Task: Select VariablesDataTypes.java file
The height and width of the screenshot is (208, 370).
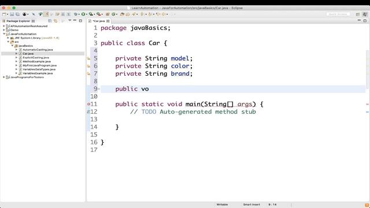Action: coord(39,69)
